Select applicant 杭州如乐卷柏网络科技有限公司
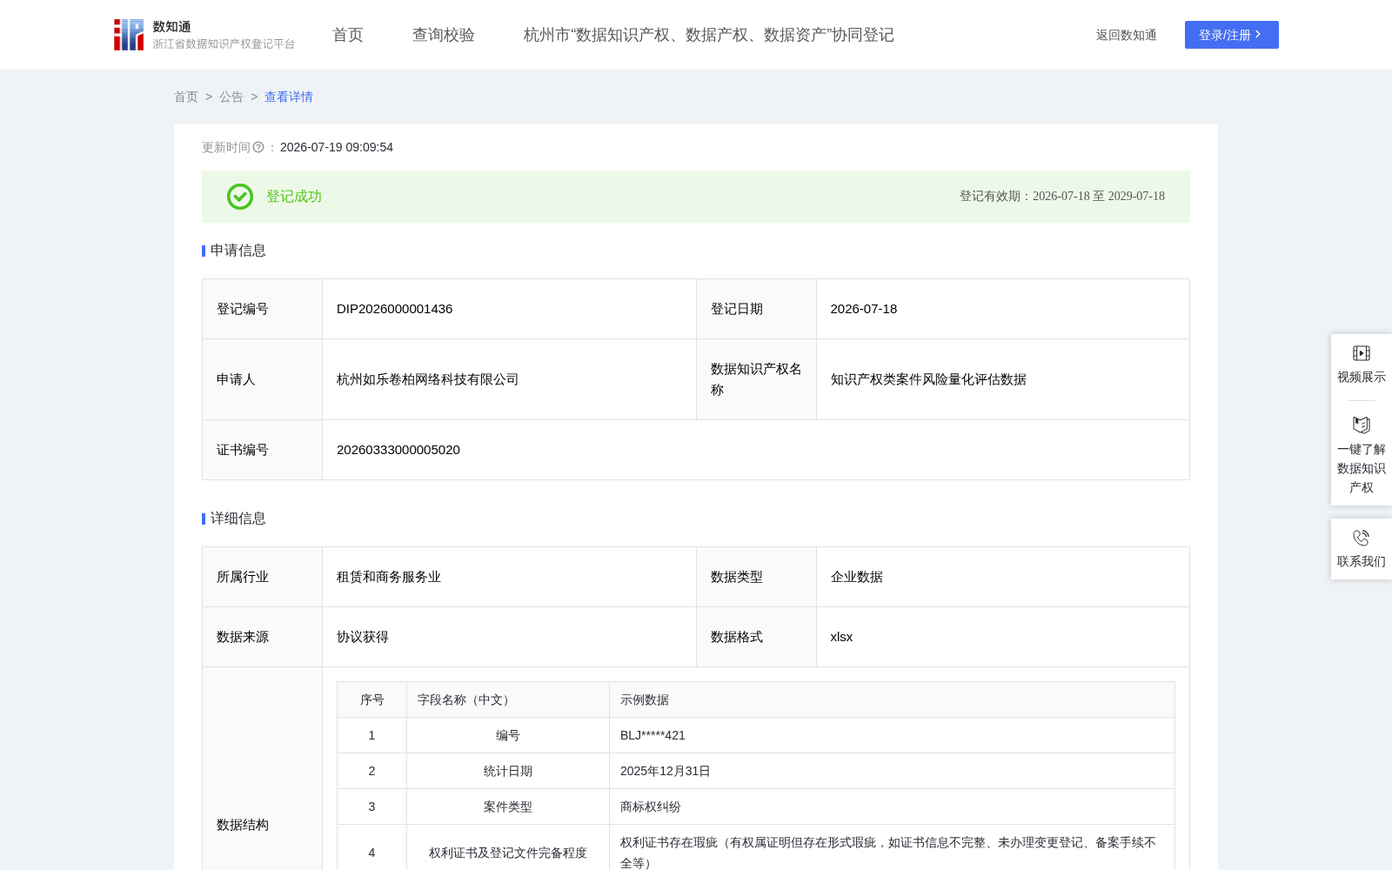This screenshot has width=1392, height=870. click(428, 379)
